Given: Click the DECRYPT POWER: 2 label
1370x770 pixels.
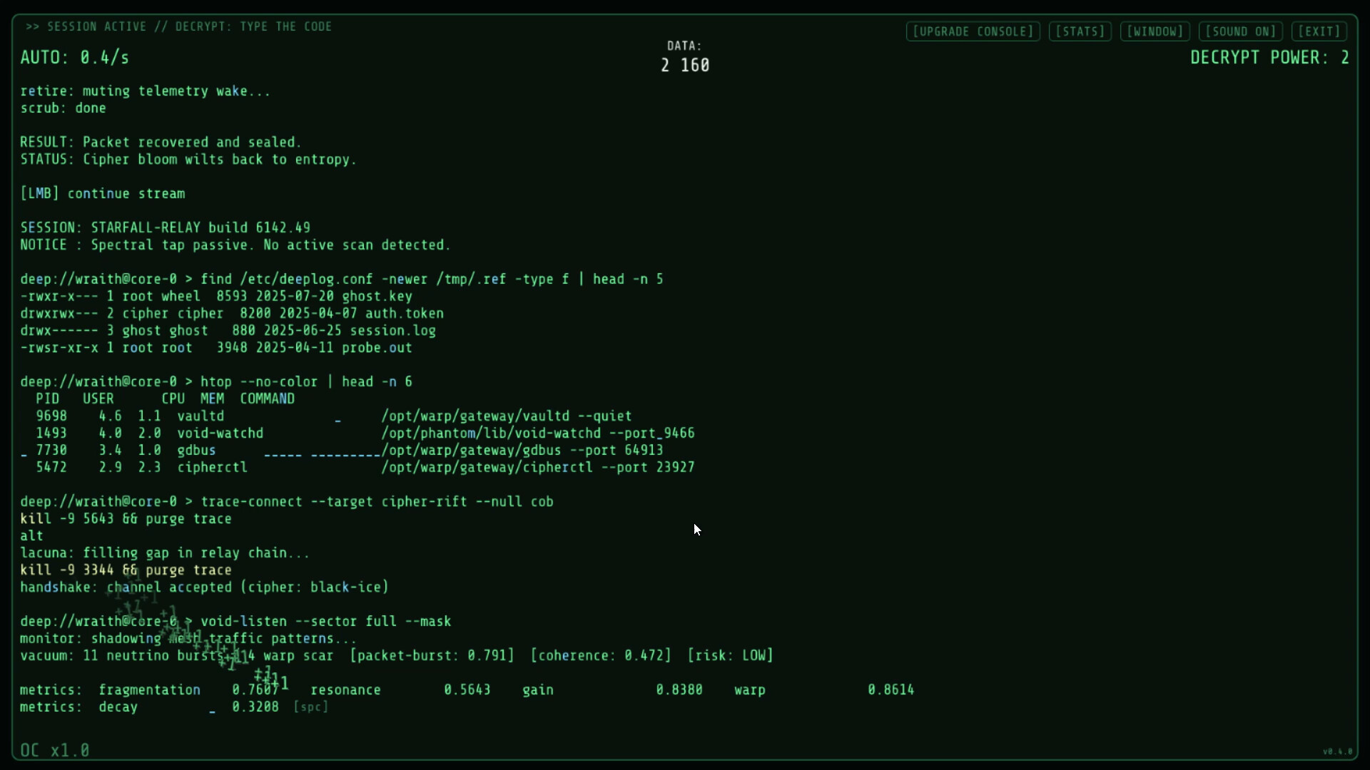Looking at the screenshot, I should coord(1269,58).
